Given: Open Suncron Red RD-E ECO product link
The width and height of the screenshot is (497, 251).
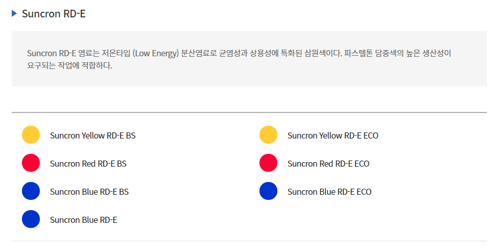Looking at the screenshot, I should coord(328,164).
